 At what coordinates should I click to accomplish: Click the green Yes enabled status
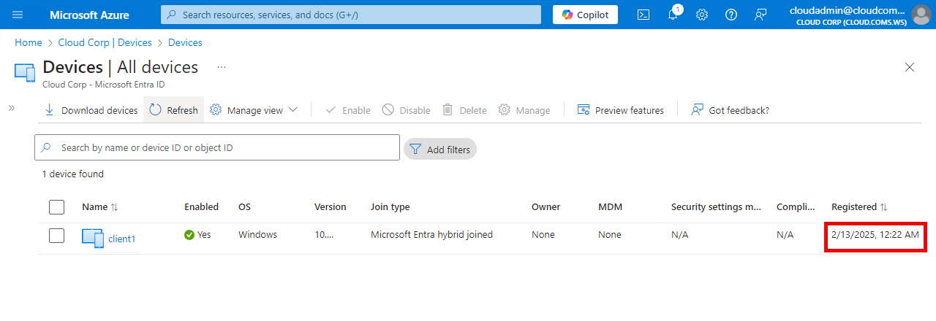tap(197, 235)
